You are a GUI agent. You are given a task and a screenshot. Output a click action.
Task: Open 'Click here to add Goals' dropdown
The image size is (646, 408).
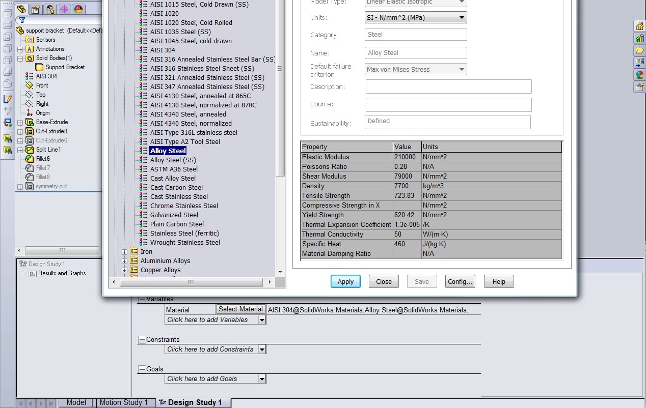262,379
